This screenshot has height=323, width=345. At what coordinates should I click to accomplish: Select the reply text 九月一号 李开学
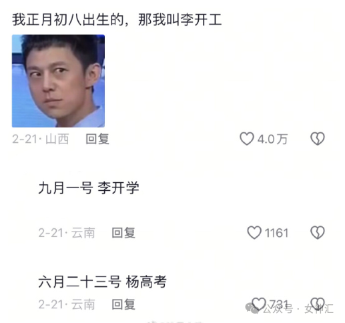pyautogui.click(x=89, y=188)
